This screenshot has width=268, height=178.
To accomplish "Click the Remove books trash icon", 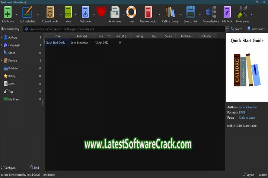I will tap(148, 12).
